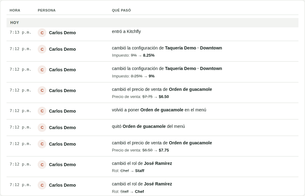
Task: Click the 'Impuesto: 8.25% → 9%' detail line
Action: [133, 76]
